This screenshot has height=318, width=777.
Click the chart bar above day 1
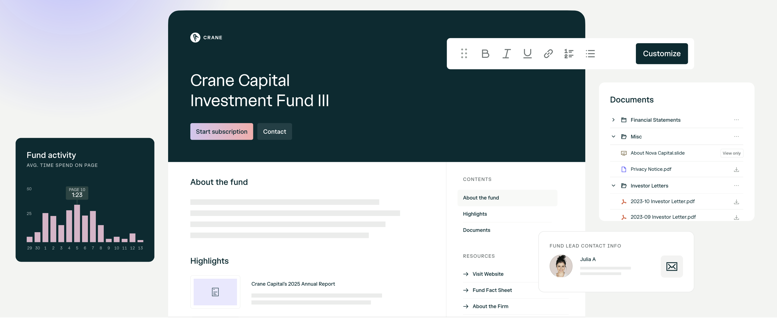pos(45,228)
